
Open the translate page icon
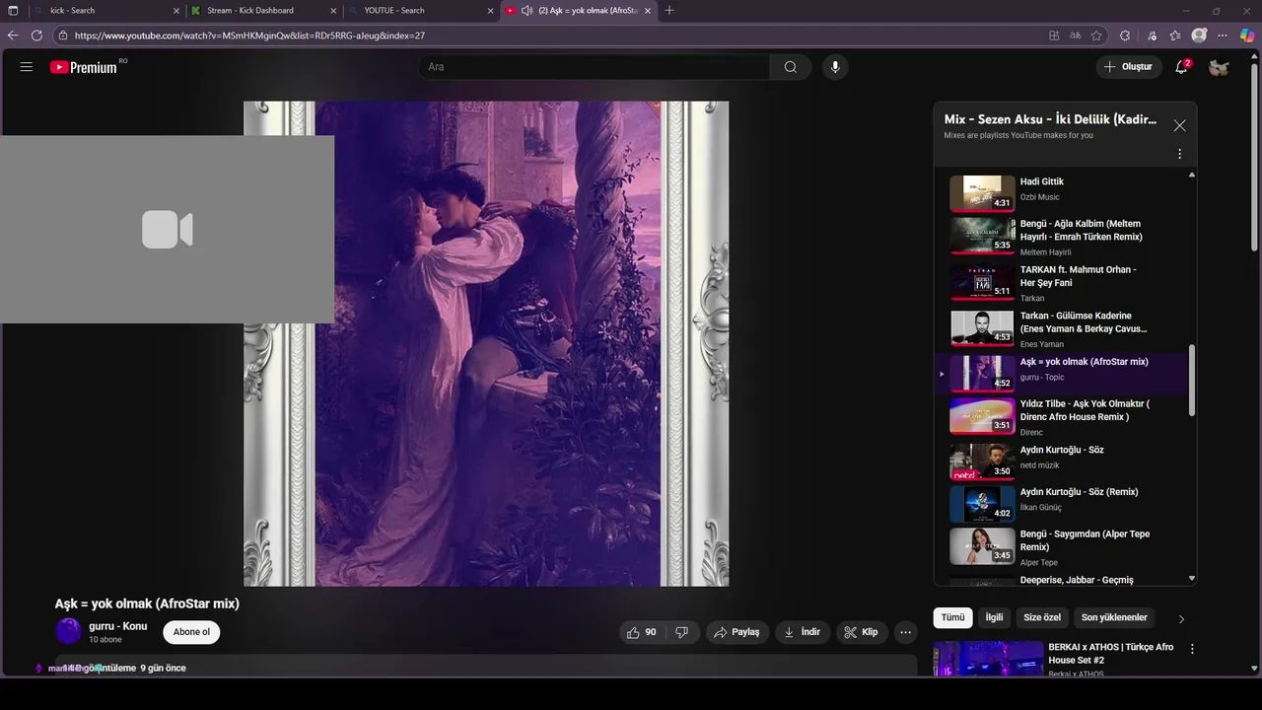point(1076,35)
